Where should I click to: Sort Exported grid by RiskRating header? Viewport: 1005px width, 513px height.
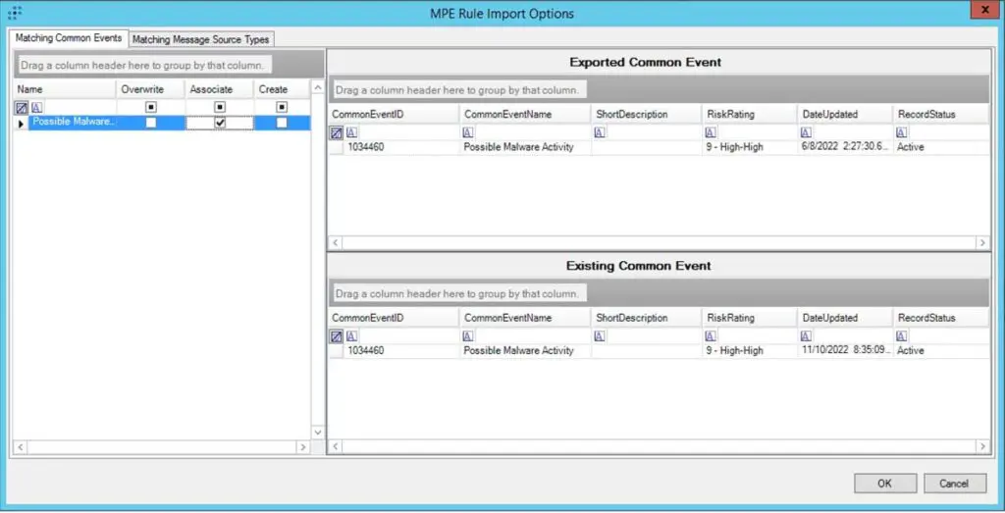pyautogui.click(x=749, y=114)
